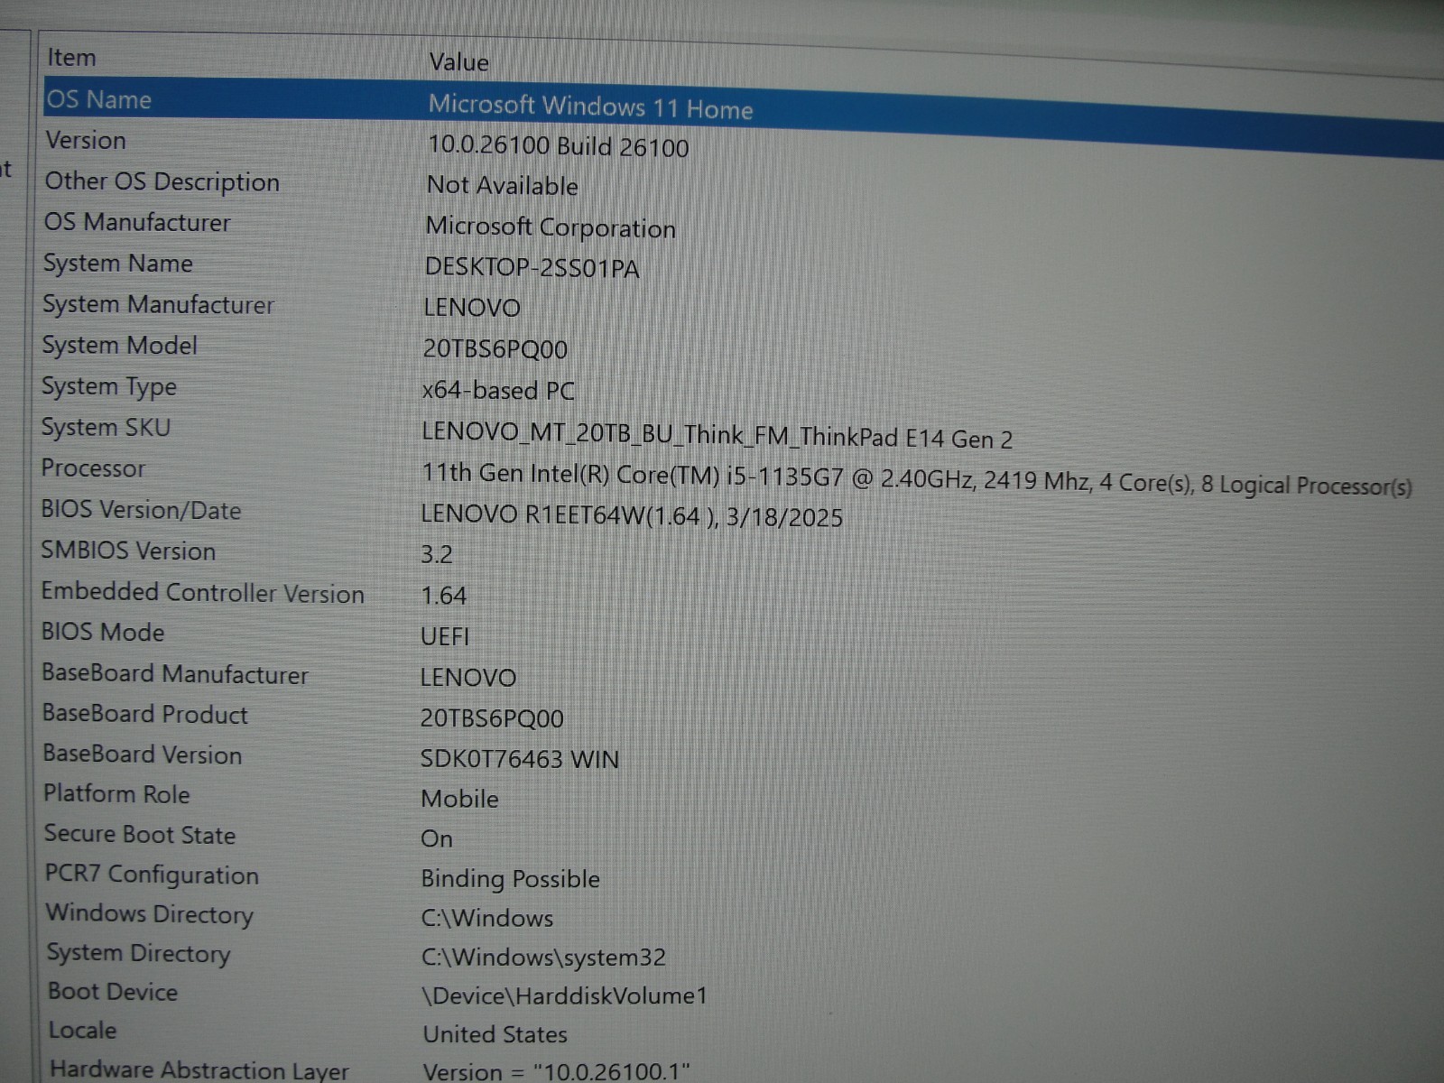The height and width of the screenshot is (1083, 1444).
Task: Click the SMBIOS value 3.2
Action: (x=437, y=554)
